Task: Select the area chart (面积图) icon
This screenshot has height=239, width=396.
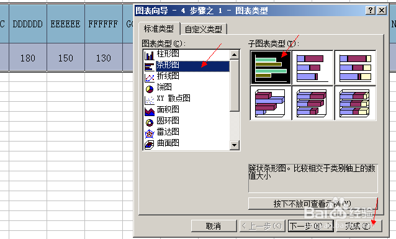Action: pos(149,111)
